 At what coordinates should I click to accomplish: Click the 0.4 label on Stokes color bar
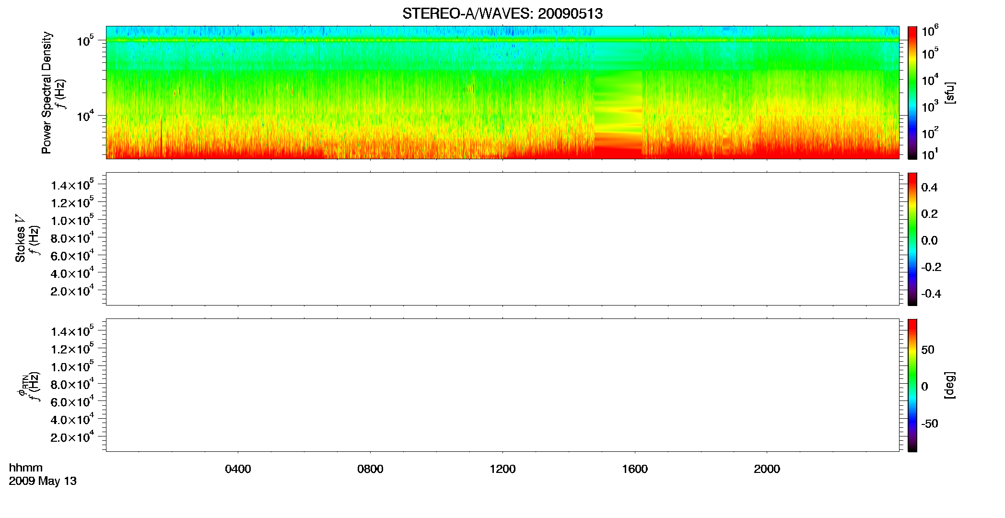coord(929,188)
